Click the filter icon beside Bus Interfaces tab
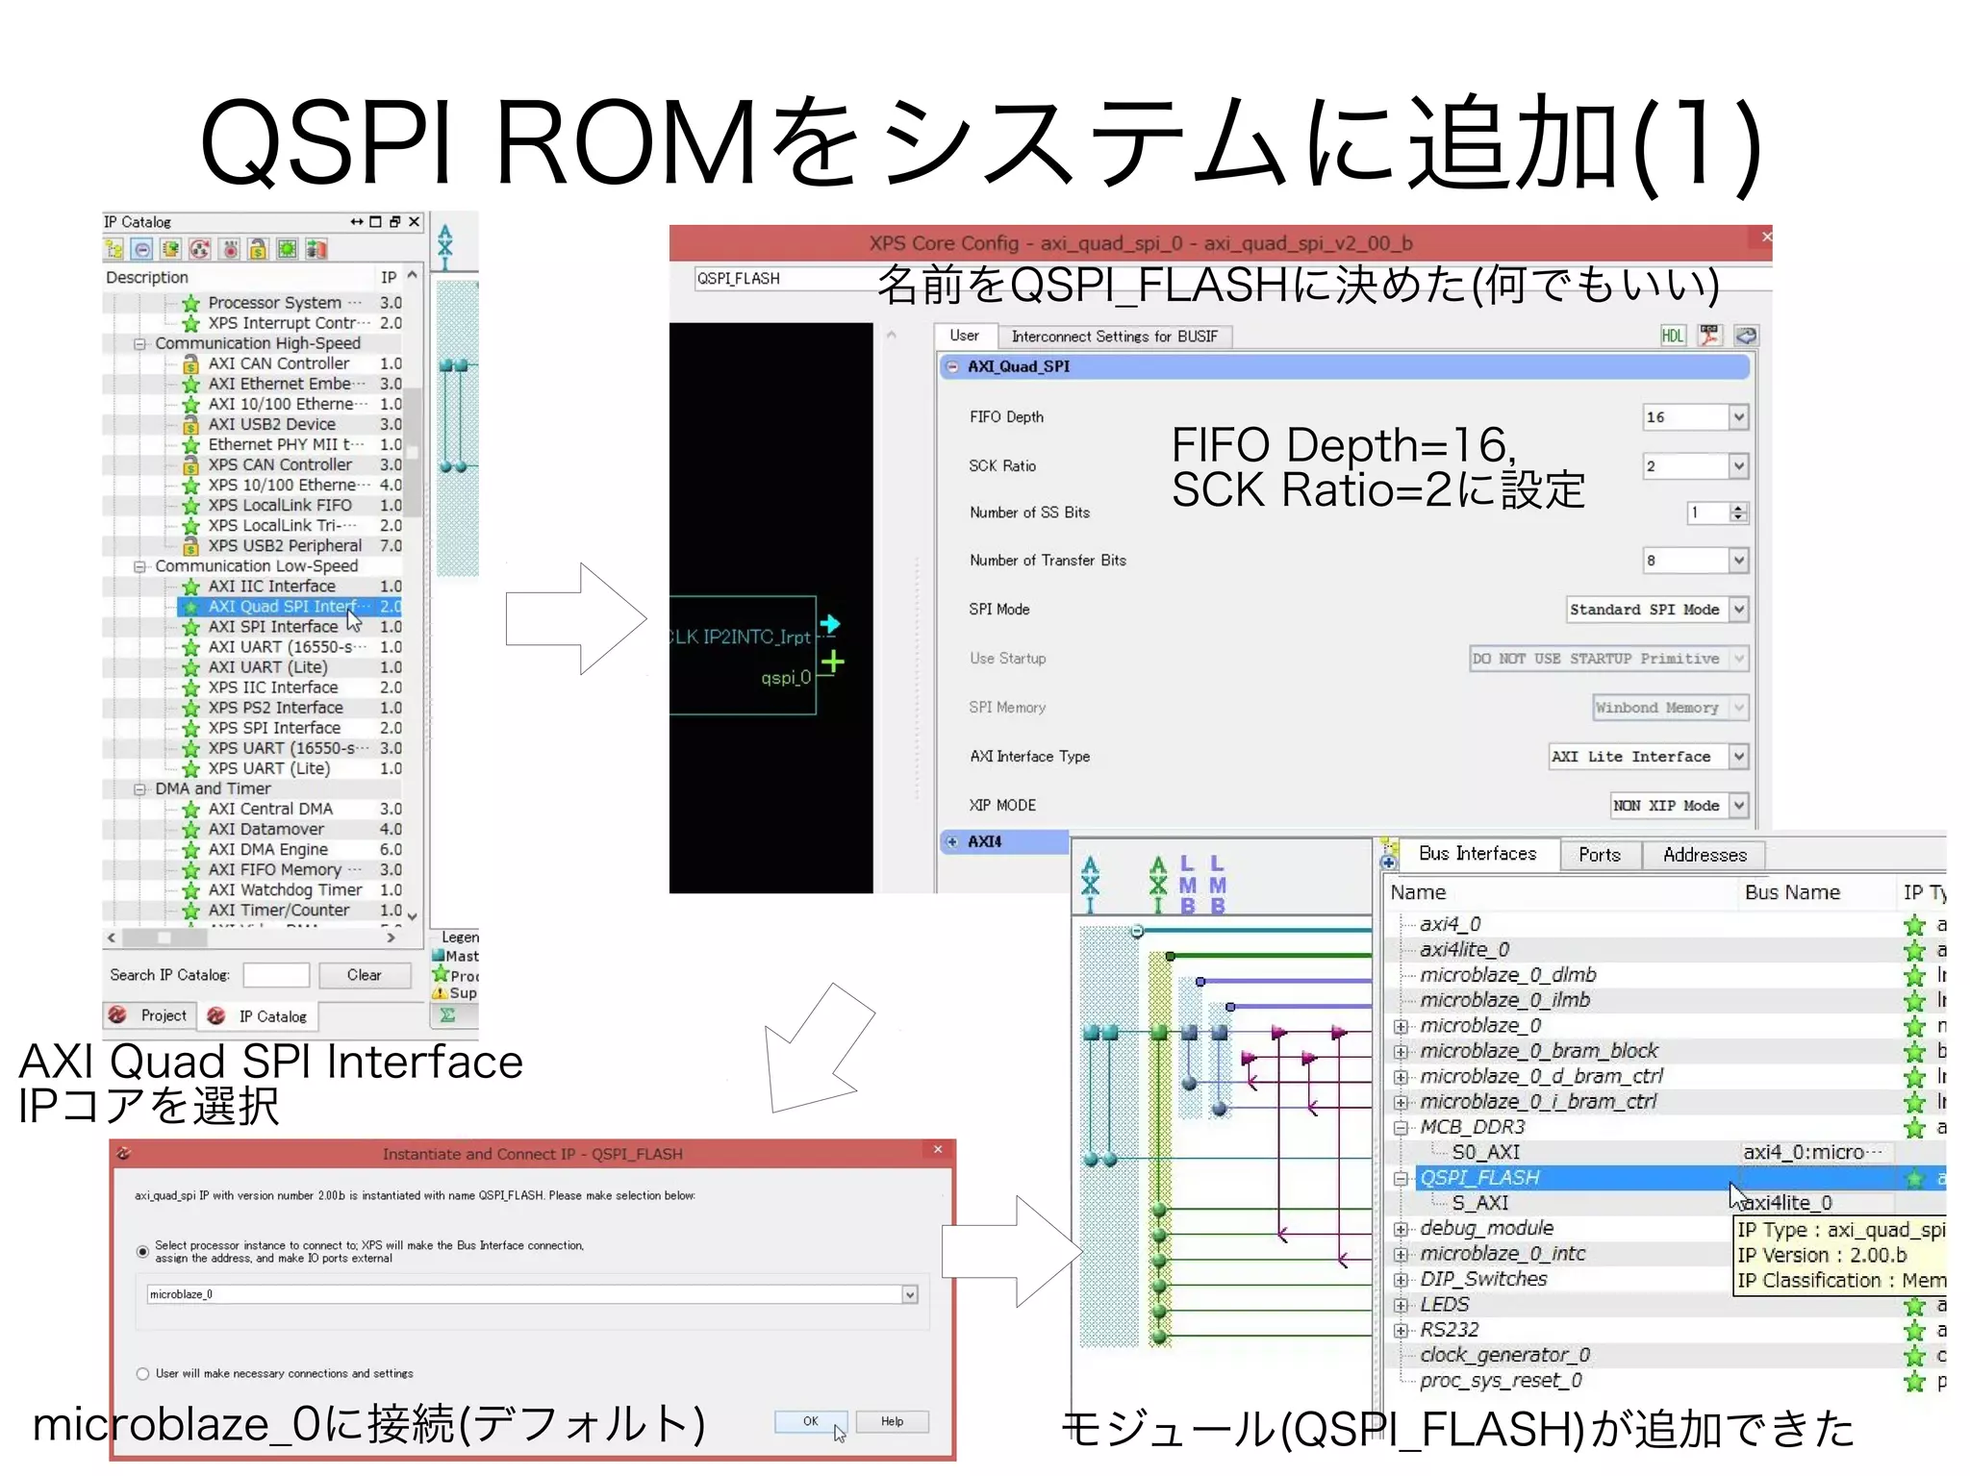Image resolution: width=1970 pixels, height=1476 pixels. tap(1389, 854)
